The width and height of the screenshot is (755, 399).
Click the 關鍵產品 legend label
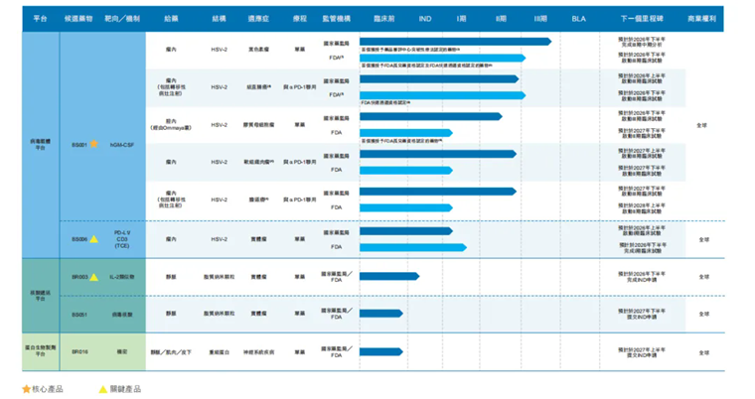(x=125, y=389)
